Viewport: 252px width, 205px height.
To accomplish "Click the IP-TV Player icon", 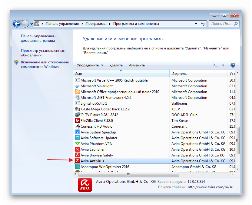I will [x=78, y=115].
